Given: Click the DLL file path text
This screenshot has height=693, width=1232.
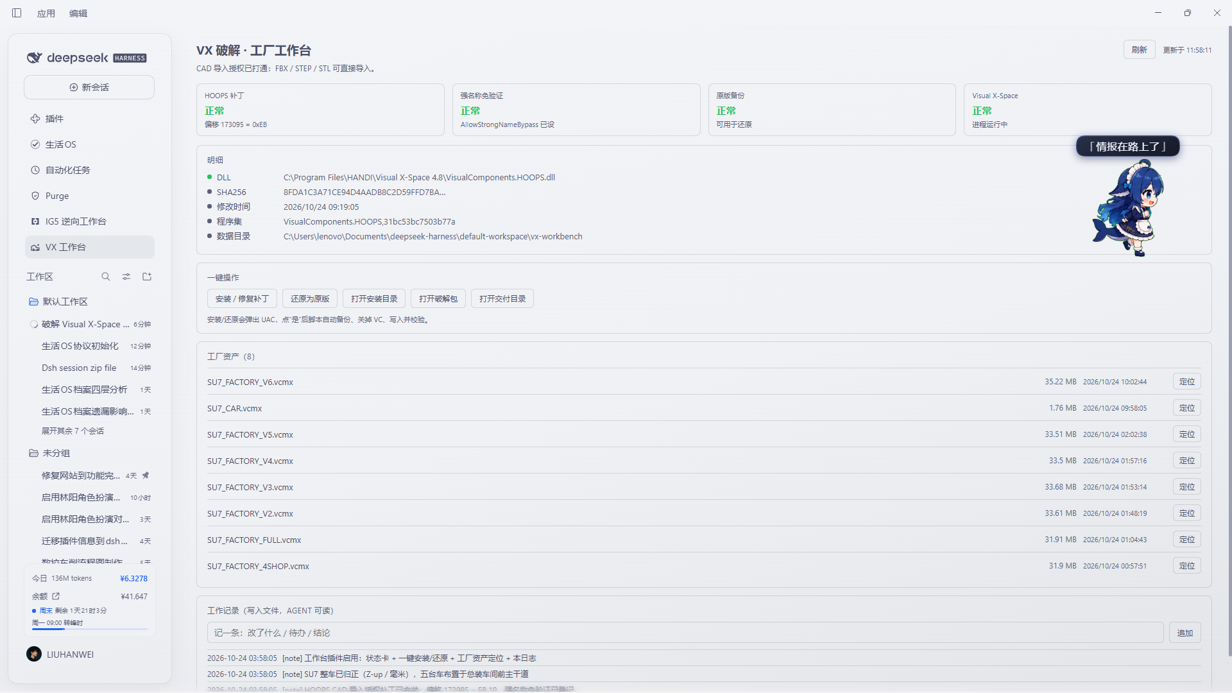Looking at the screenshot, I should 419,177.
